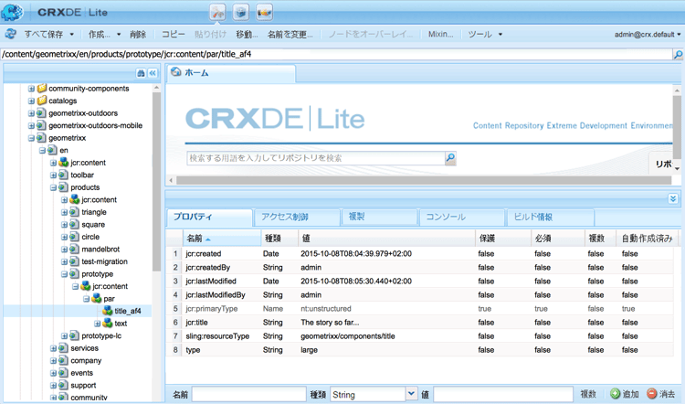Click the 名前 property name input field
The width and height of the screenshot is (685, 404).
(x=248, y=394)
